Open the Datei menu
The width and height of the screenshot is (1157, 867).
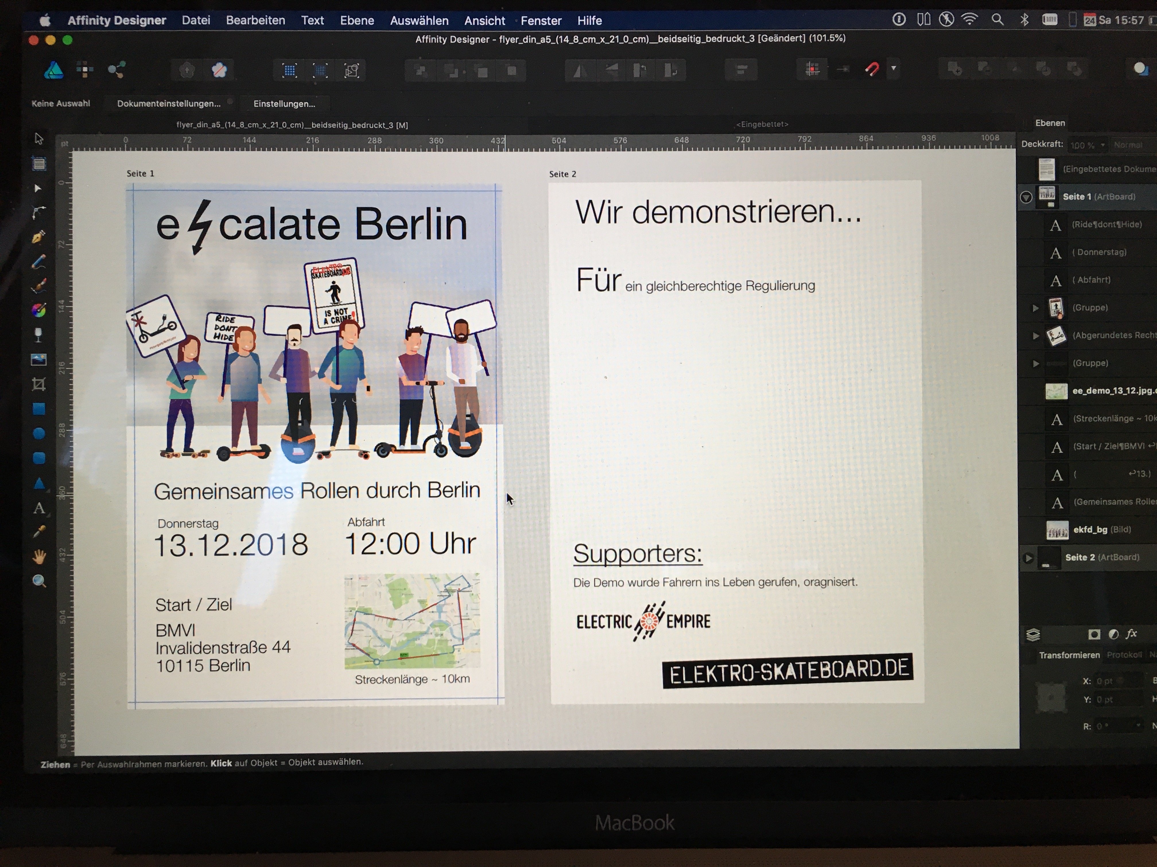[196, 20]
